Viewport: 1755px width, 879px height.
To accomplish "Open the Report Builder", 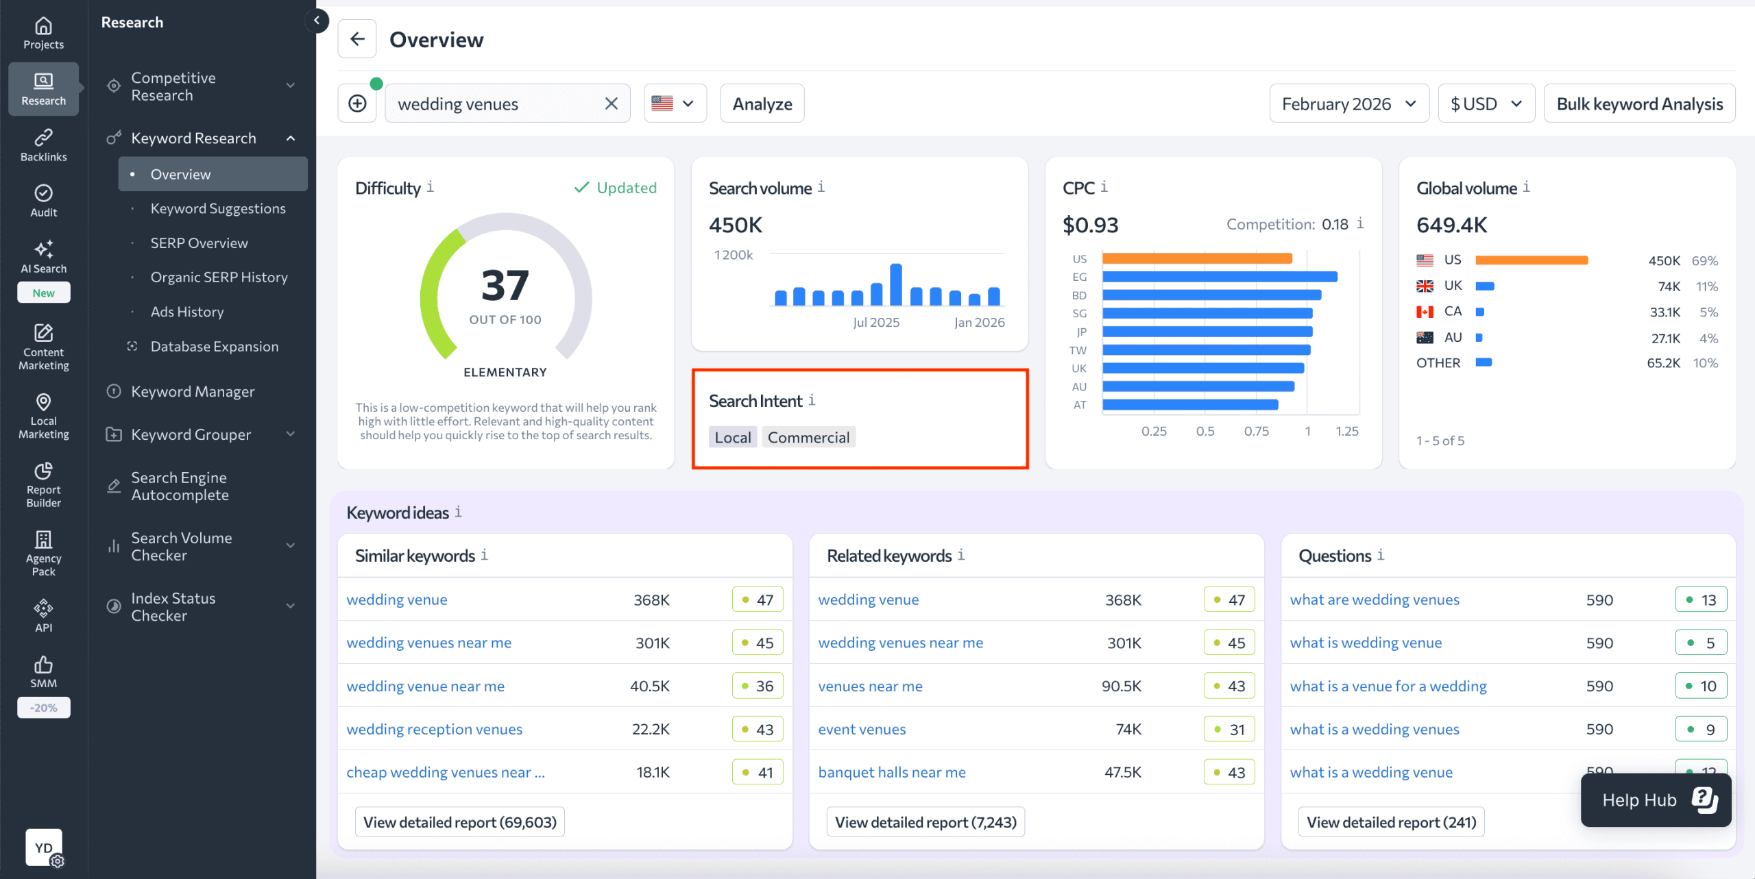I will 43,484.
